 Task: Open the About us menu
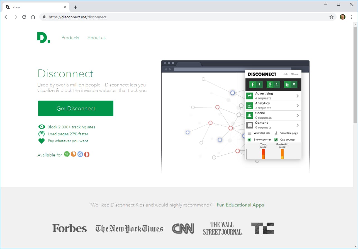(96, 38)
